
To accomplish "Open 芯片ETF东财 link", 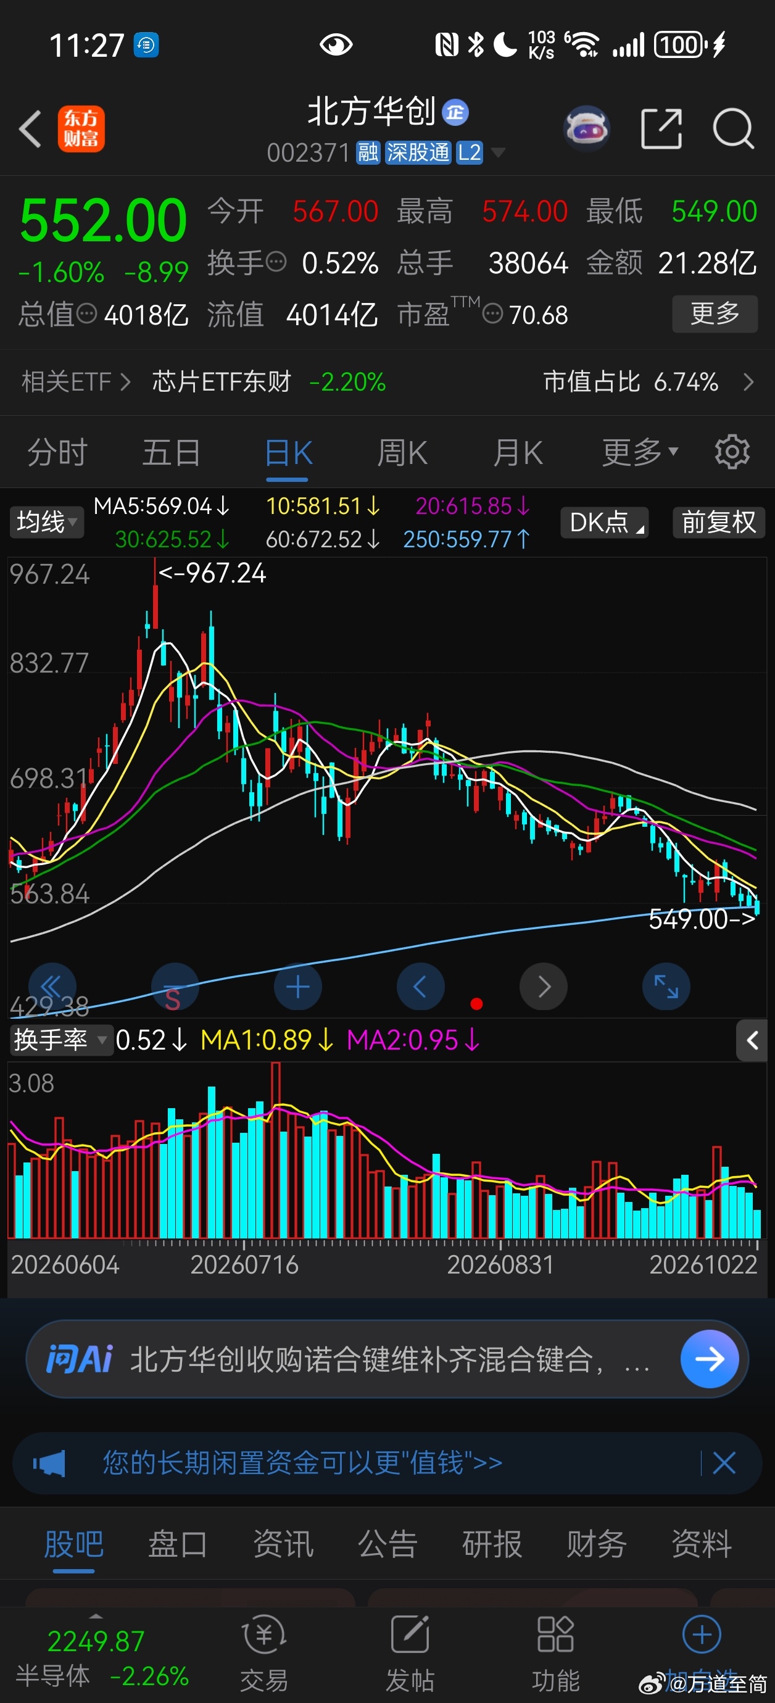I will tap(222, 381).
